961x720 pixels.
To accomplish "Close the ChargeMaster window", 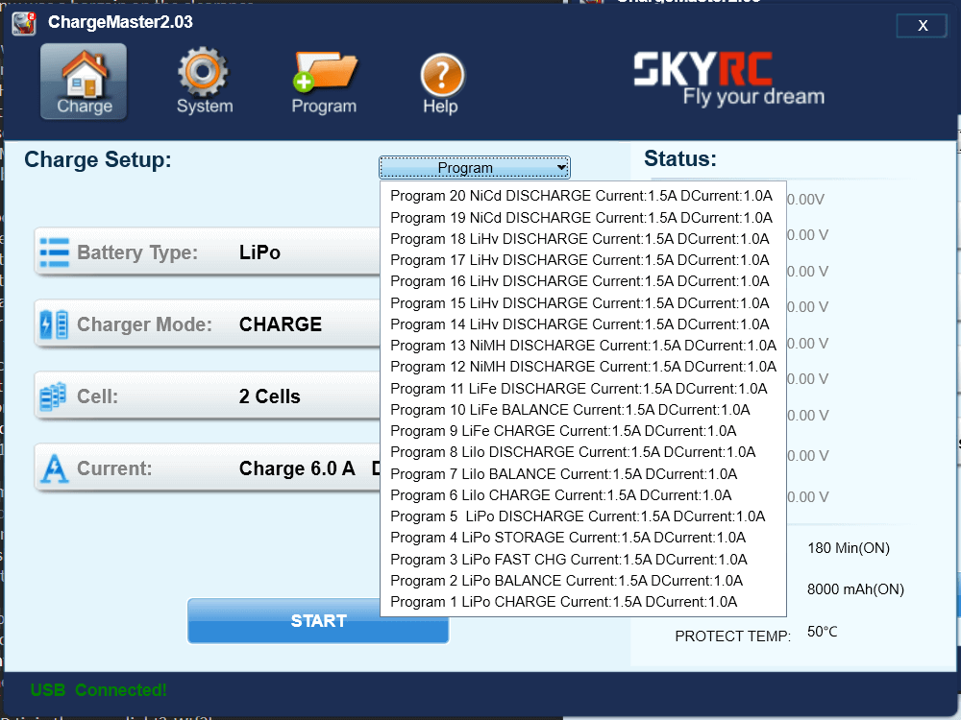I will coord(923,26).
